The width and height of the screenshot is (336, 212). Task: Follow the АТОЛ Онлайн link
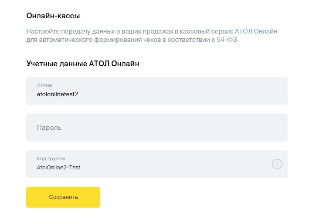(256, 31)
